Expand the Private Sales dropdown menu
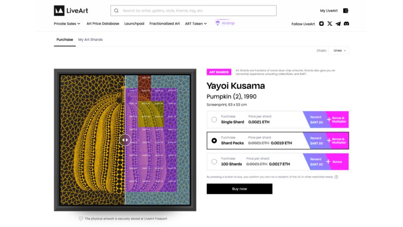The width and height of the screenshot is (403, 227). [x=67, y=24]
